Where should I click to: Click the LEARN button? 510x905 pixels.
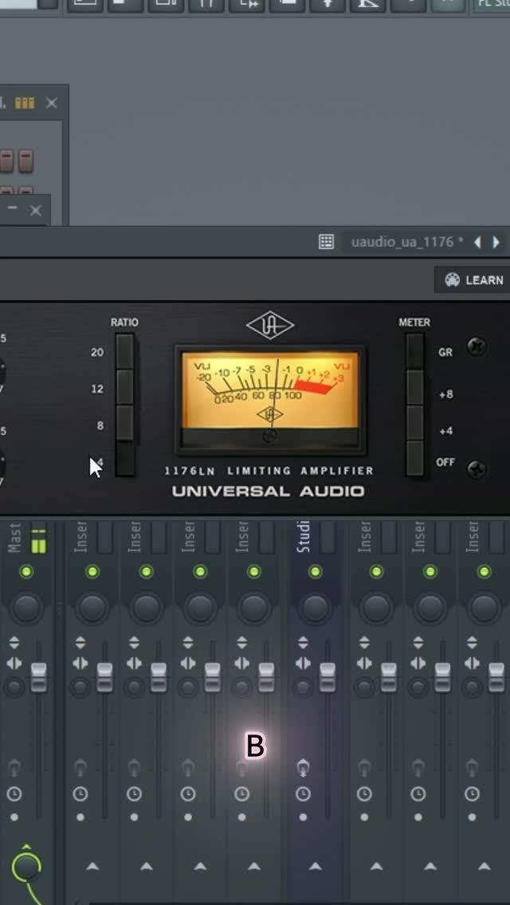click(x=474, y=280)
